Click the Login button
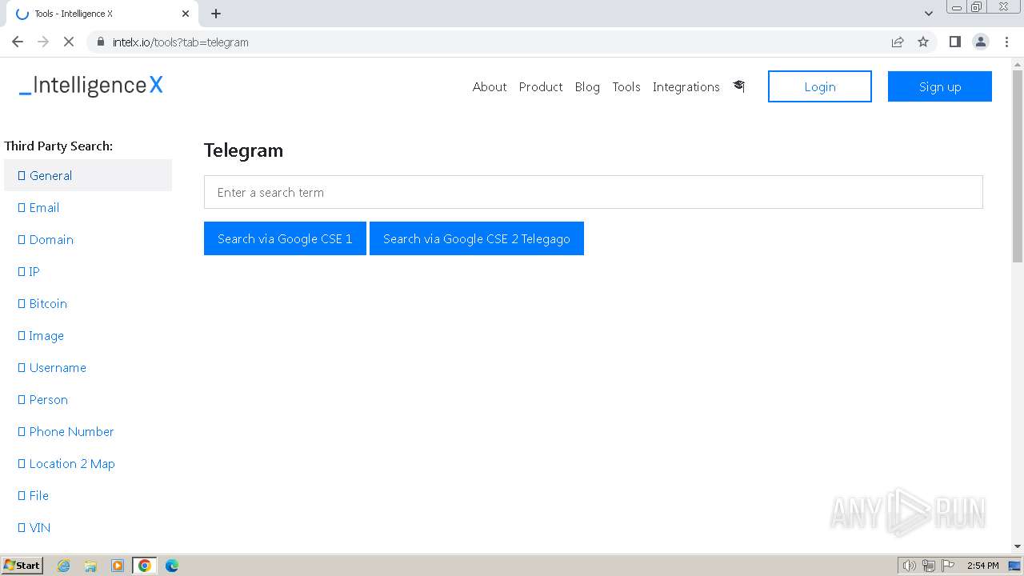 click(x=820, y=86)
